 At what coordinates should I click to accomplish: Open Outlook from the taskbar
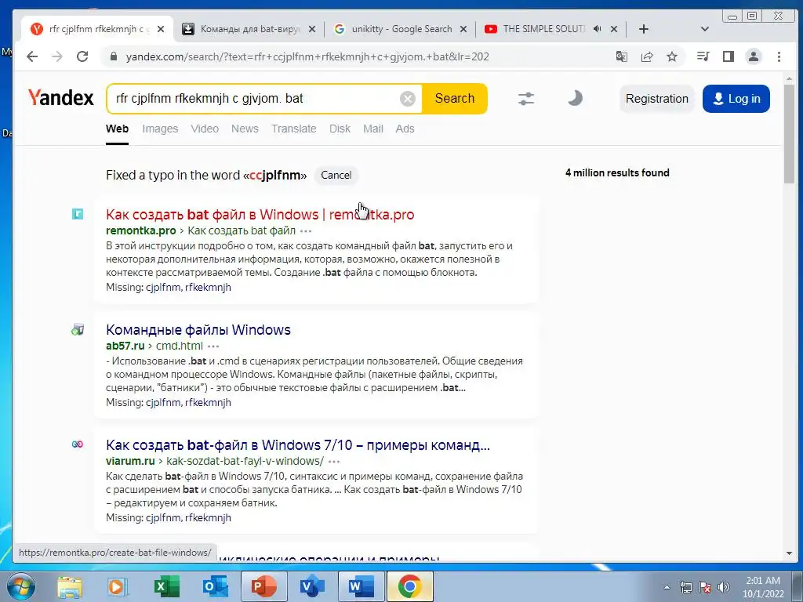(215, 586)
